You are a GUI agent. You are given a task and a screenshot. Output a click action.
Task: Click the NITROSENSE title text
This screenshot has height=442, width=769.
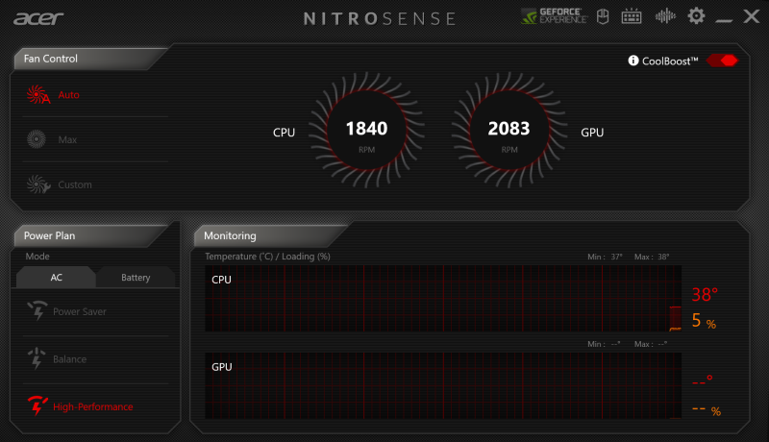pos(380,18)
